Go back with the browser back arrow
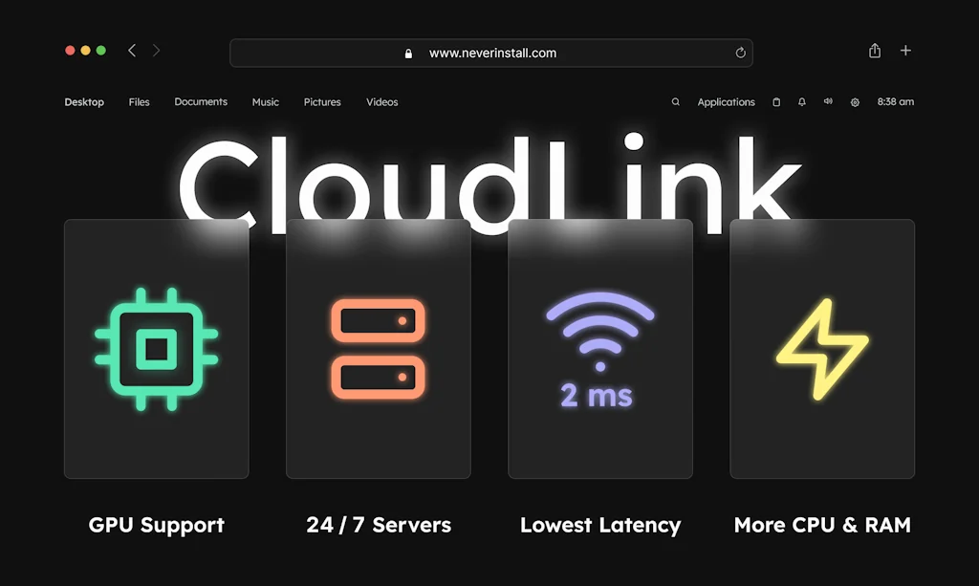979x586 pixels. pyautogui.click(x=132, y=51)
